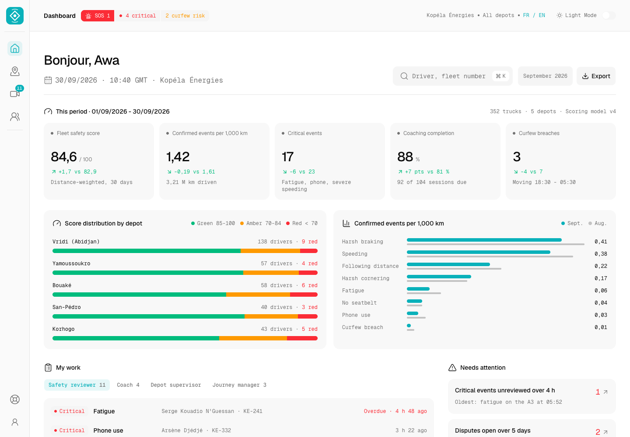Switch language to EN
This screenshot has width=630, height=437.
pyautogui.click(x=542, y=15)
